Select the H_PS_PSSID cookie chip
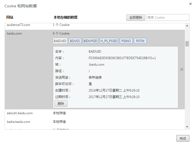Viewport: 194px width, 145px height. (109, 41)
